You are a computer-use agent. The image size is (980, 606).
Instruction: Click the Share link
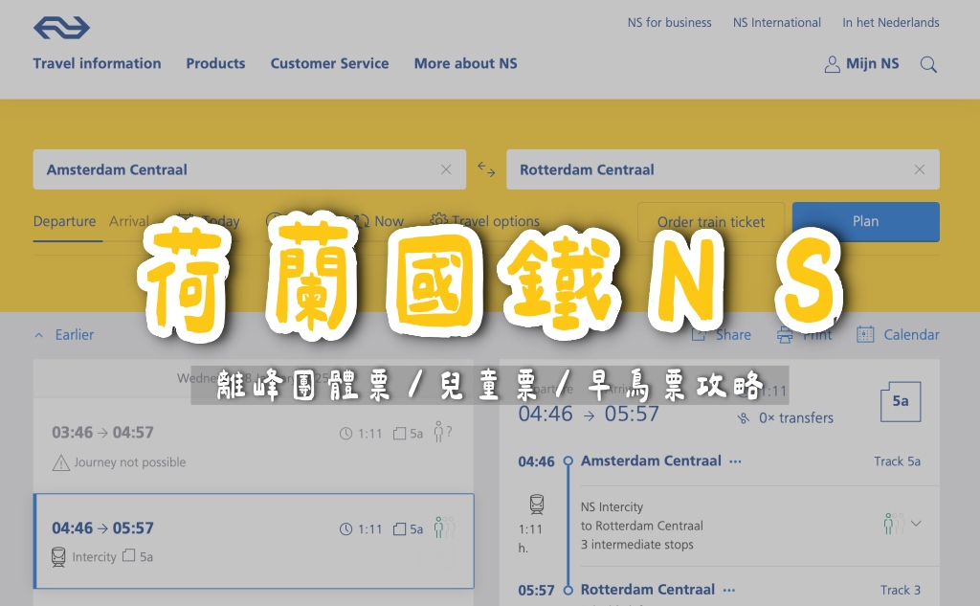tap(733, 334)
